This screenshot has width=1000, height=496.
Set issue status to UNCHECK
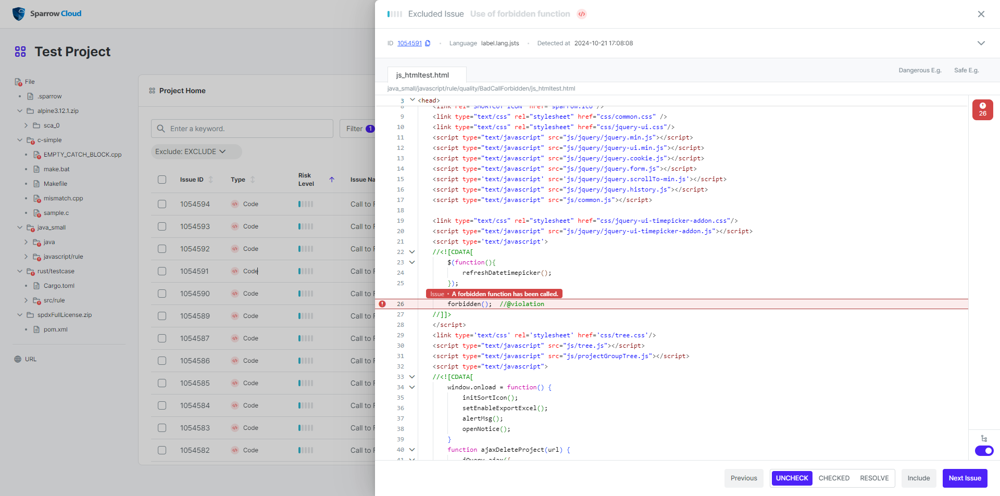click(x=792, y=478)
